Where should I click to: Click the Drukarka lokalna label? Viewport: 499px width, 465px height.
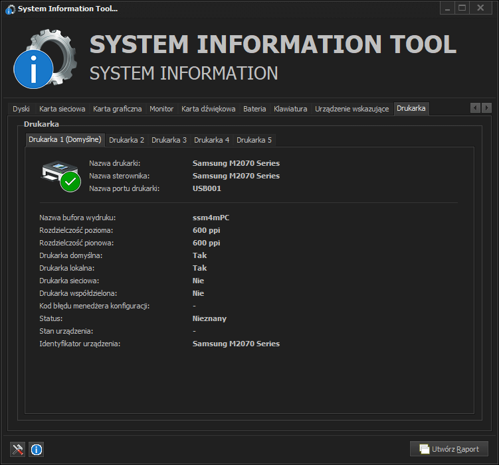click(67, 269)
